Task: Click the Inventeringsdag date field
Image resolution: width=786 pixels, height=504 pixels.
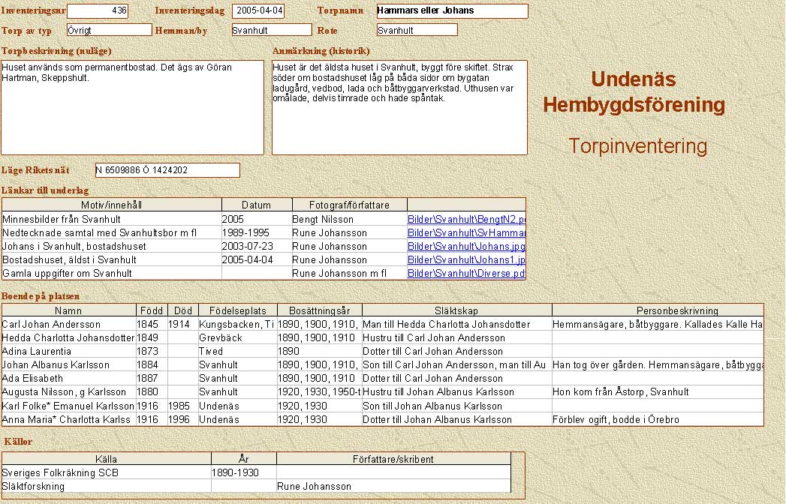Action: pyautogui.click(x=258, y=11)
